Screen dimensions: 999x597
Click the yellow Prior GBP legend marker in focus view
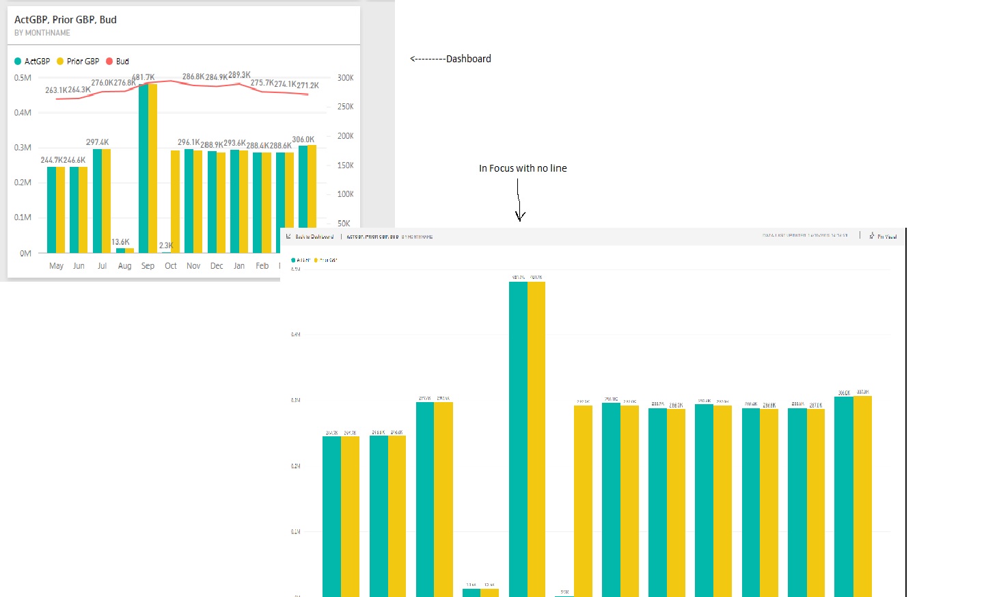pos(316,261)
